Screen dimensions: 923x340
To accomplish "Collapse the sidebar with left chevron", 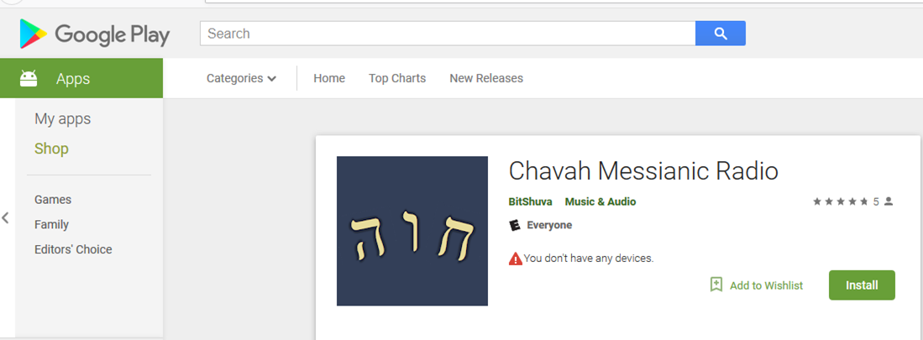I will [5, 217].
